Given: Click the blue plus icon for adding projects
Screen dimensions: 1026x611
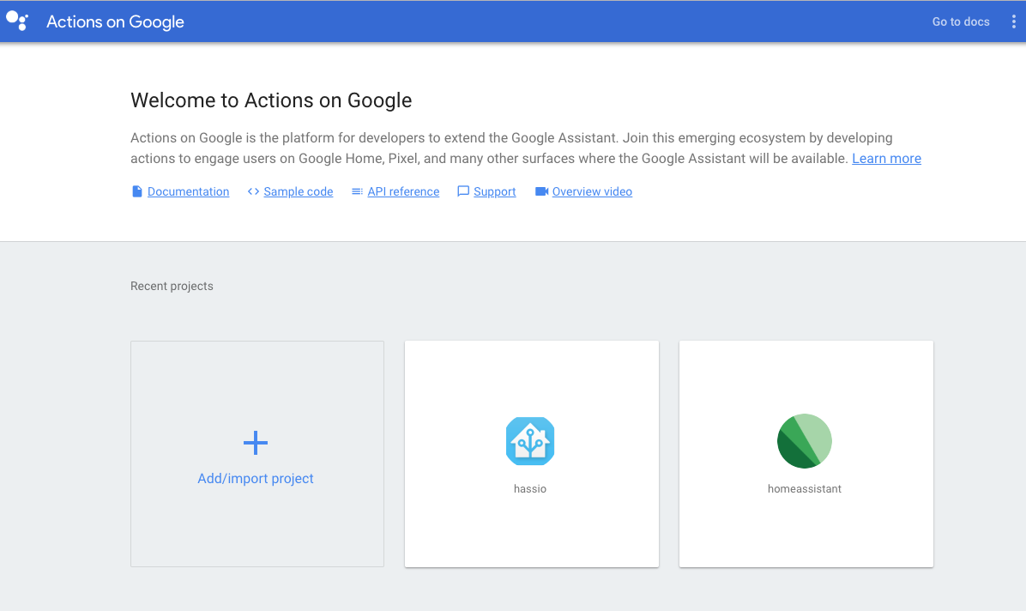Looking at the screenshot, I should coord(256,443).
